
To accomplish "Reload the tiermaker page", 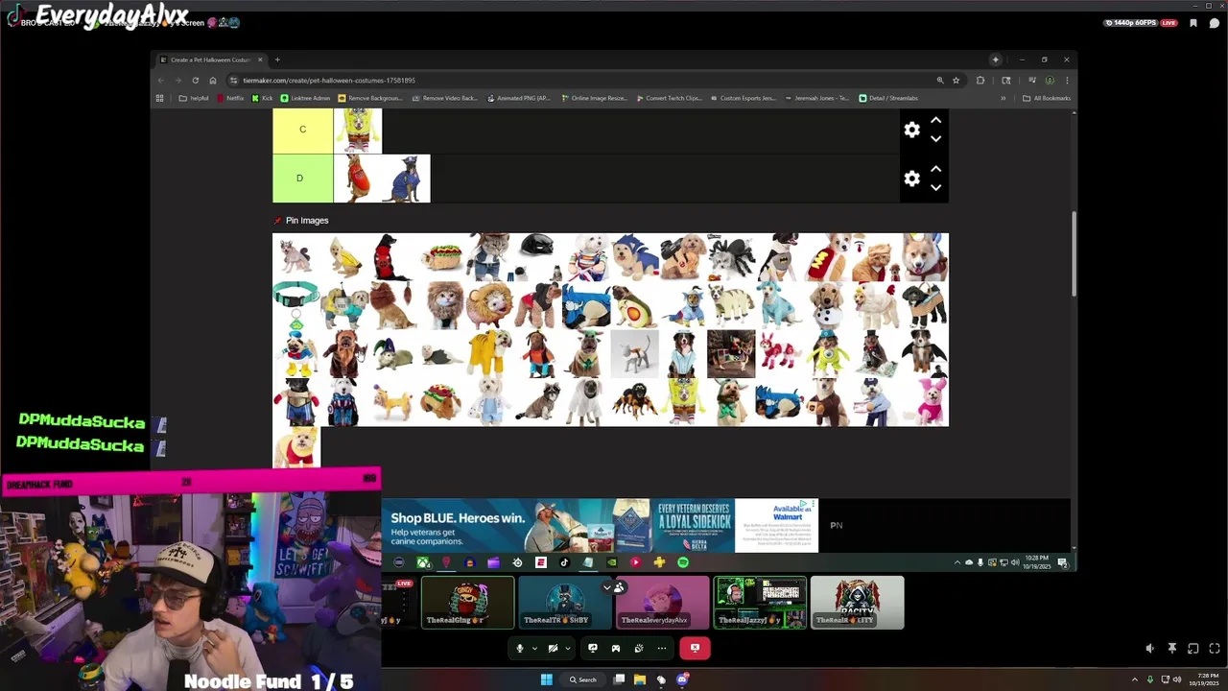I will tap(196, 81).
